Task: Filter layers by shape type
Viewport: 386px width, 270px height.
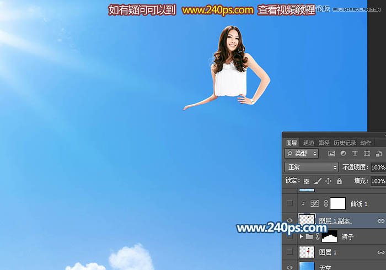Action: 367,153
